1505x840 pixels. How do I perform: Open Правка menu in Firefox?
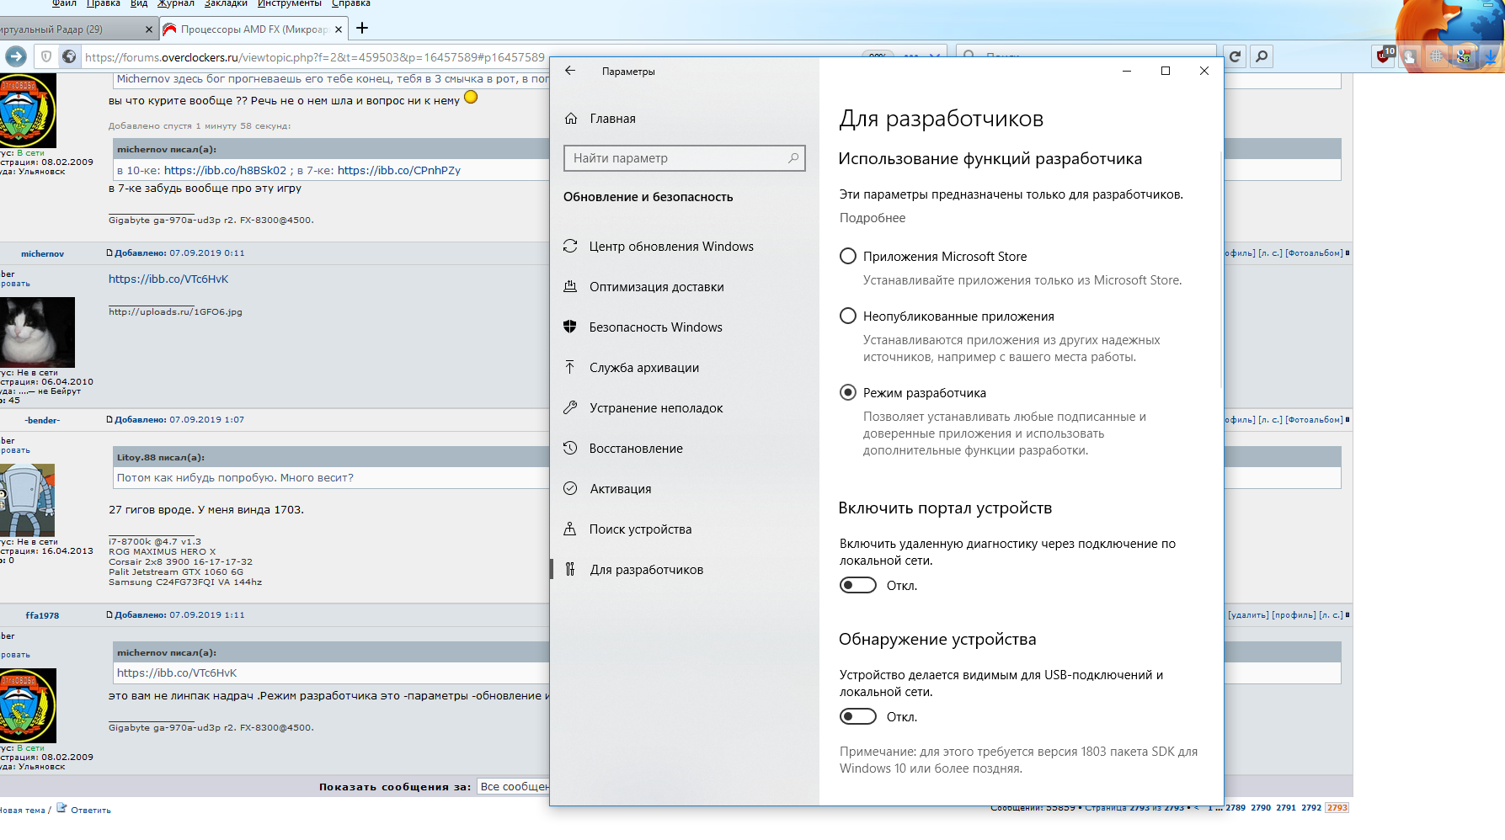pos(104,3)
